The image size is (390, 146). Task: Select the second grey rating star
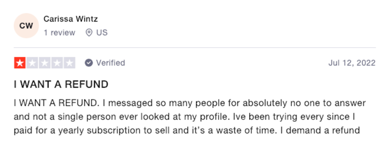32,63
